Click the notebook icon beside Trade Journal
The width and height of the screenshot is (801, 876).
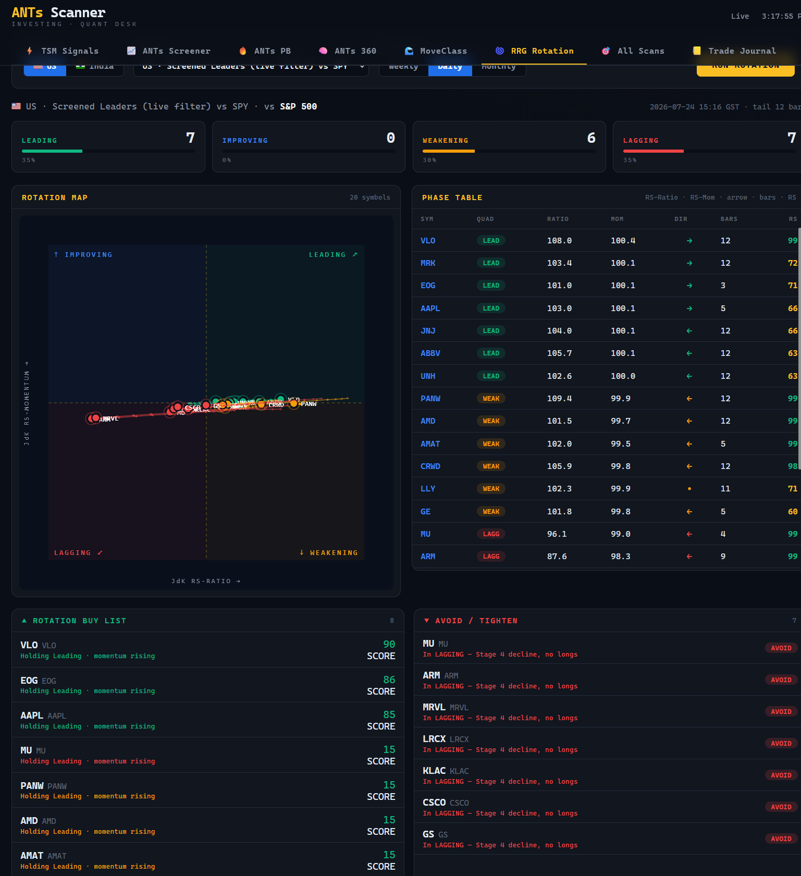pyautogui.click(x=697, y=51)
